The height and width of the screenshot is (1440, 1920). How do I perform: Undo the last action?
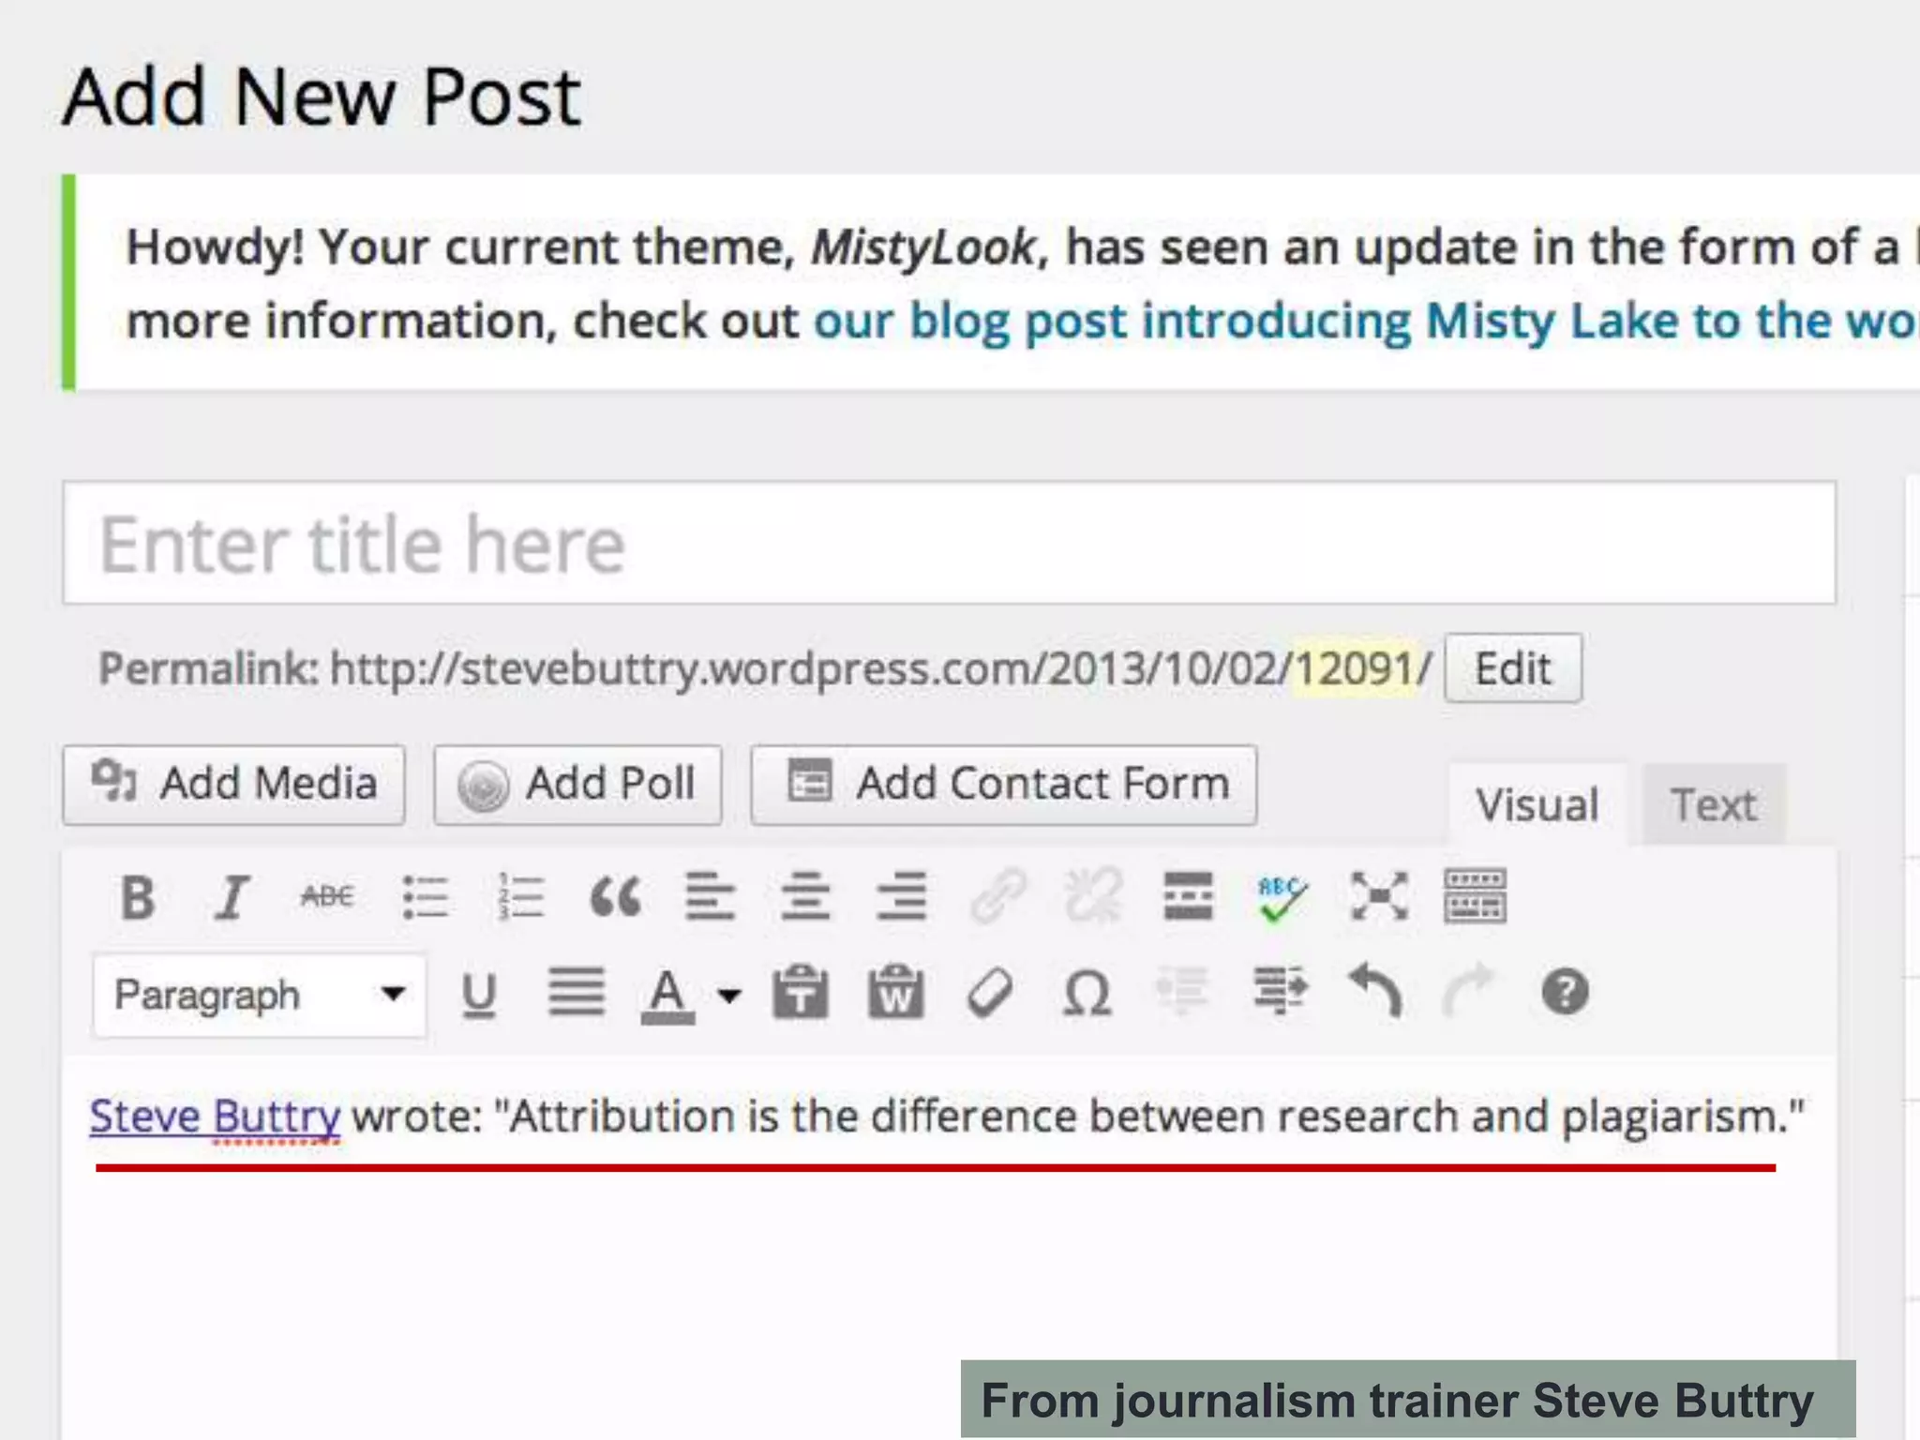click(x=1375, y=991)
